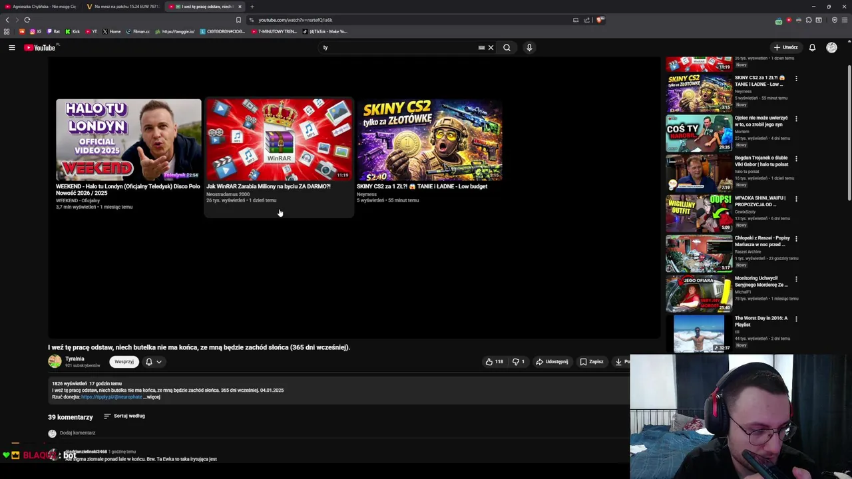Play WEEKEND Halo tu Londyn suggested video
This screenshot has width=852, height=479.
(x=128, y=140)
